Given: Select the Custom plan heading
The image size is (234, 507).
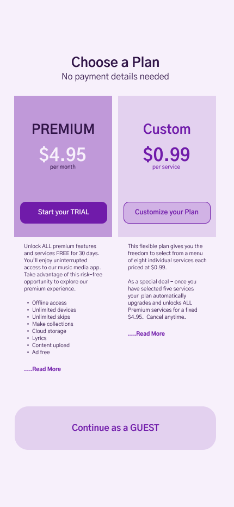Looking at the screenshot, I should click(x=167, y=129).
